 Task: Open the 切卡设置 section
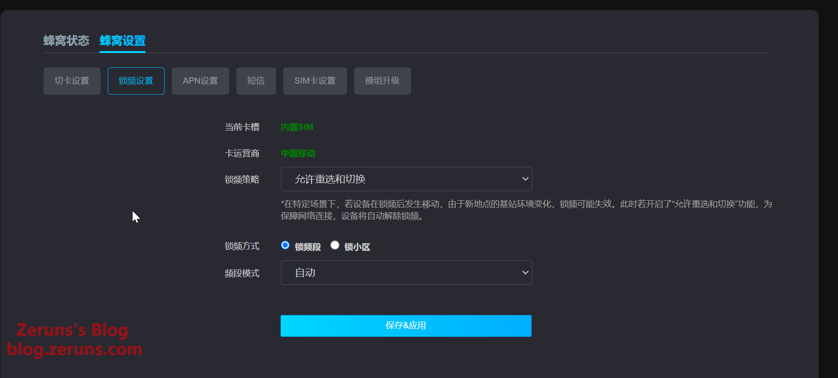point(72,81)
